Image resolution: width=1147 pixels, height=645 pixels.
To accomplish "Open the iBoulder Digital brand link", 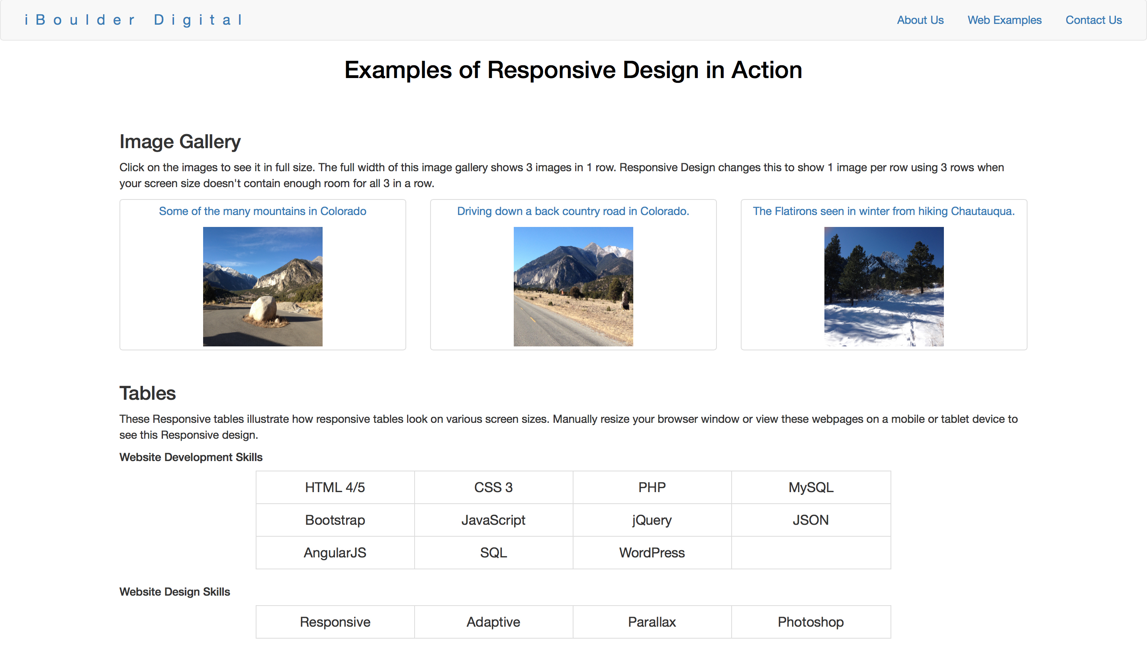I will [133, 20].
